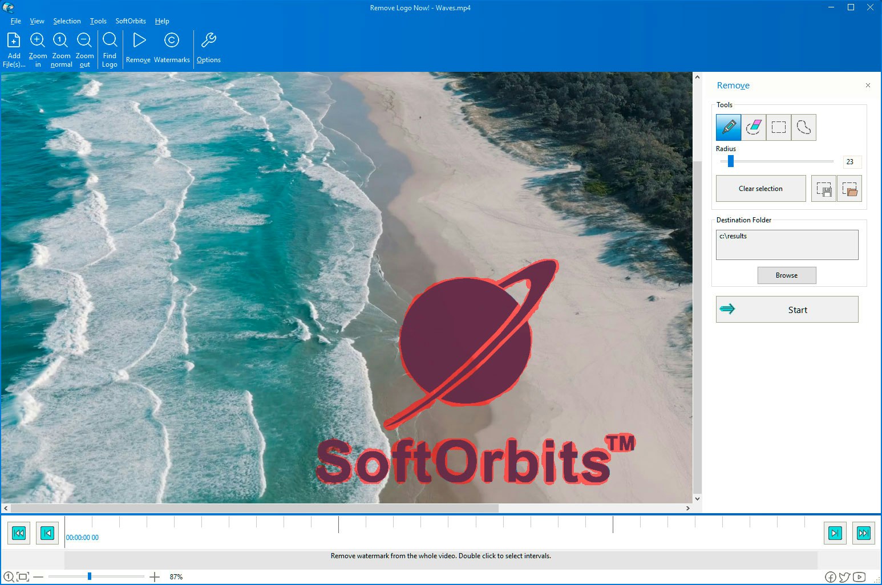The image size is (882, 585).
Task: Click the Destination Folder path field
Action: pyautogui.click(x=787, y=245)
